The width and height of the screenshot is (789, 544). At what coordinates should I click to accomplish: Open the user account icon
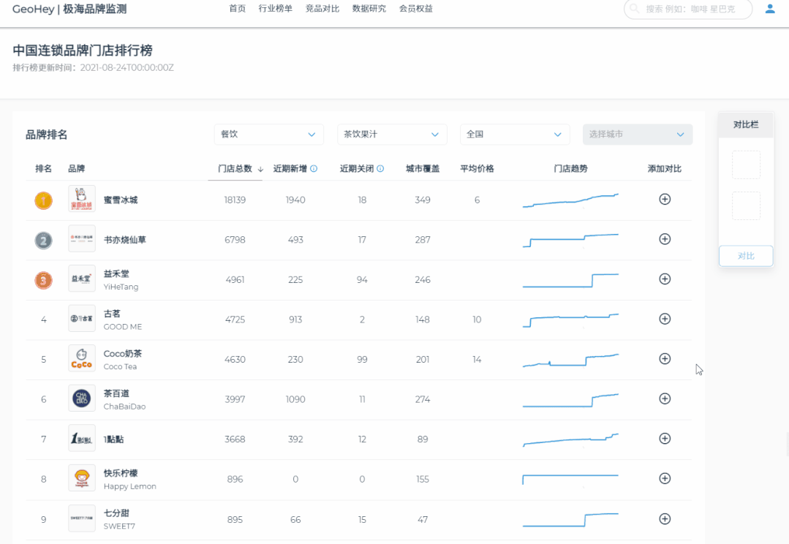pyautogui.click(x=770, y=9)
